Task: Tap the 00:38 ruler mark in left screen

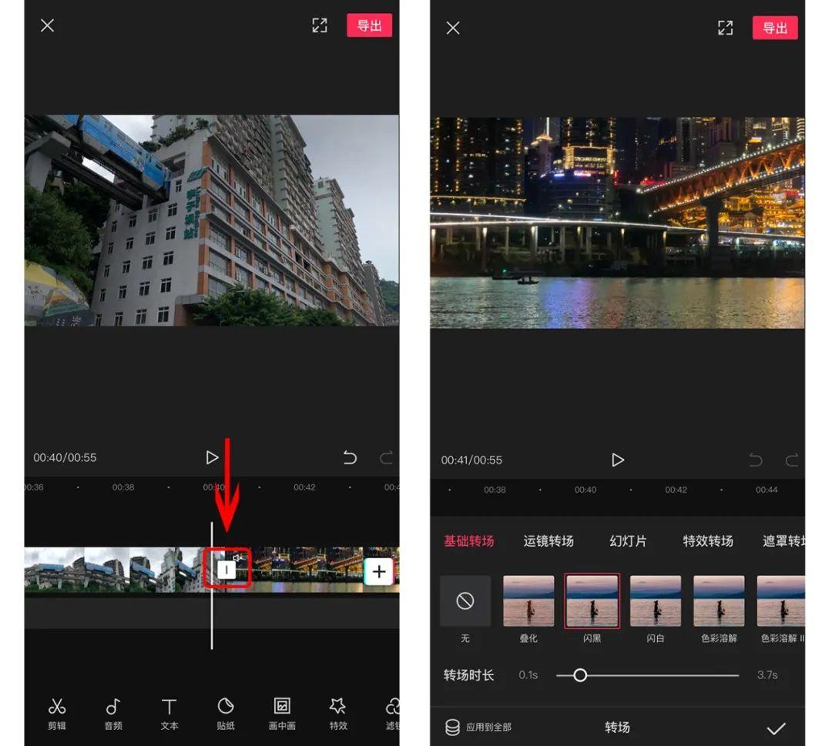Action: pos(123,487)
